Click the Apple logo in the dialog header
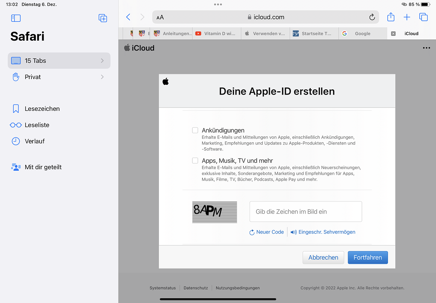Viewport: 436px width, 303px height. 166,81
